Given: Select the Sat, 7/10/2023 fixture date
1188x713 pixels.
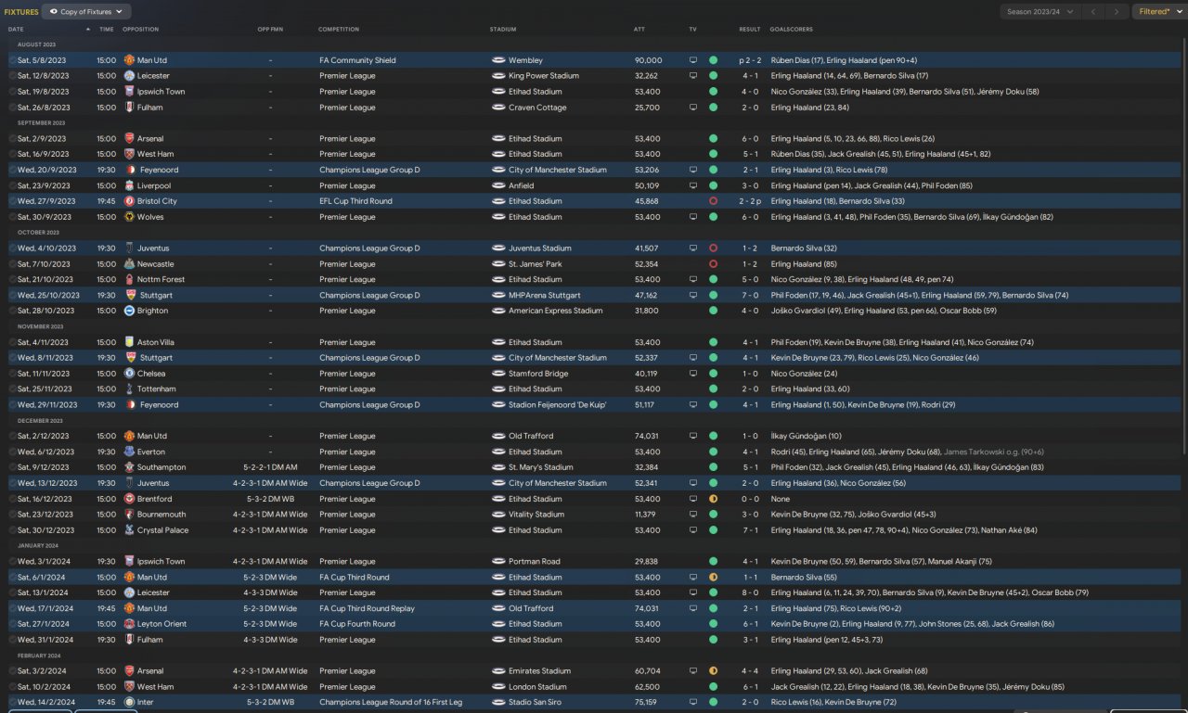Looking at the screenshot, I should click(x=45, y=264).
